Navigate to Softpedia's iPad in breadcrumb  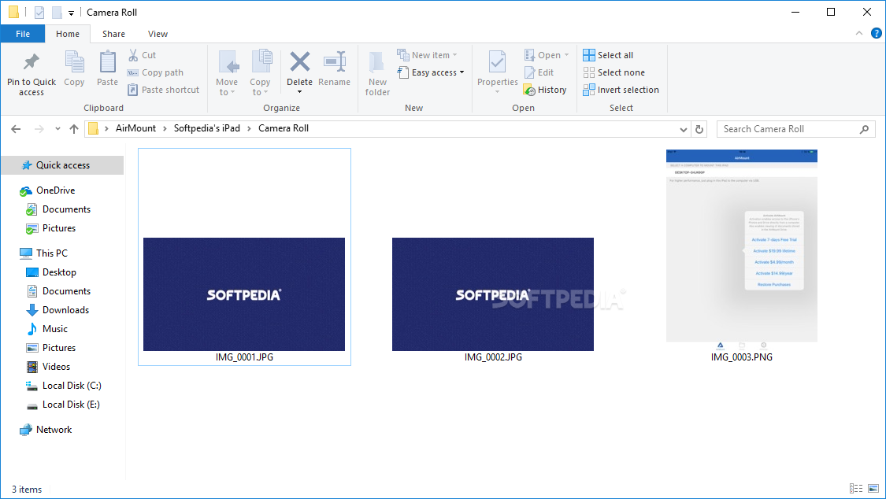(x=207, y=128)
